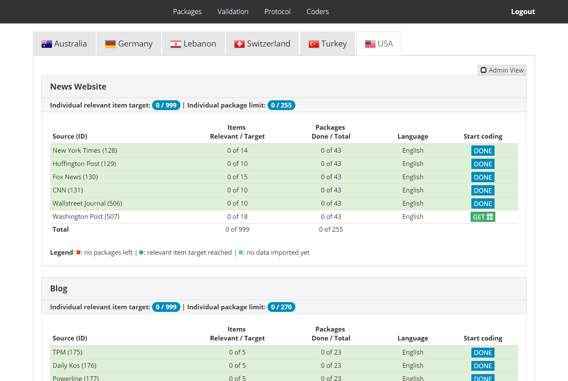The width and height of the screenshot is (568, 381).
Task: Switch to the Australia tab
Action: coord(64,44)
